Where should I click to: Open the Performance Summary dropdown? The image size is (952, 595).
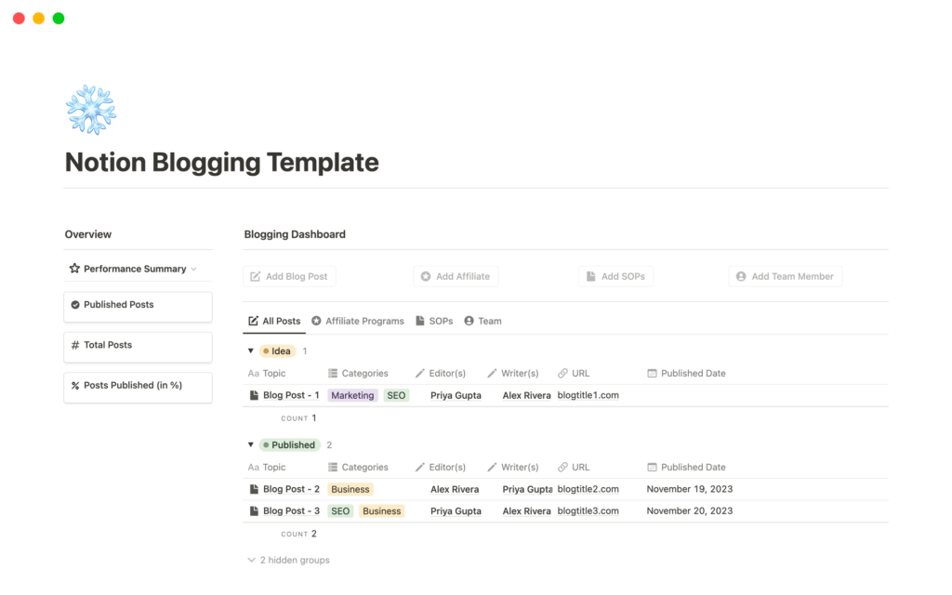(x=195, y=269)
